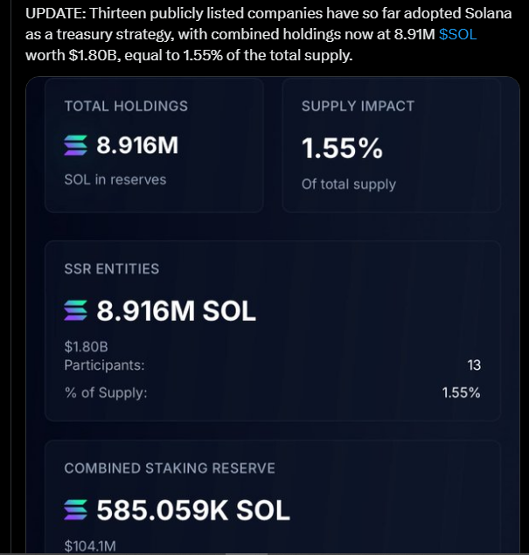The height and width of the screenshot is (555, 529).
Task: Select the TOTAL HOLDINGS heading
Action: pos(126,106)
